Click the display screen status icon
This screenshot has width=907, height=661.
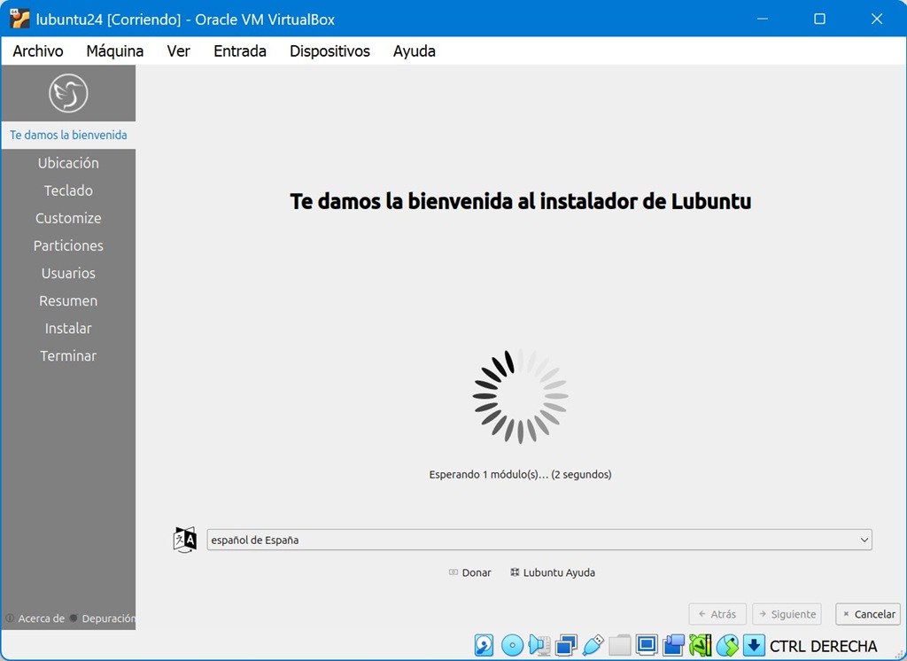[x=647, y=645]
